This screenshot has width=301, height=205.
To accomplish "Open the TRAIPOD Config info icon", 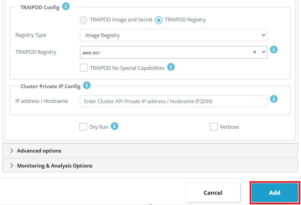I will (x=66, y=6).
